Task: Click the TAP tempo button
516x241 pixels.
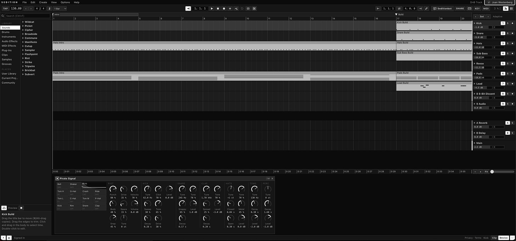Action: [5, 9]
